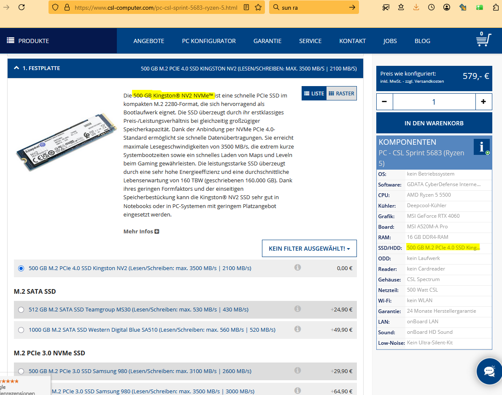502x395 pixels.
Task: Click the green extension icon in toolbar
Action: pyautogui.click(x=480, y=7)
